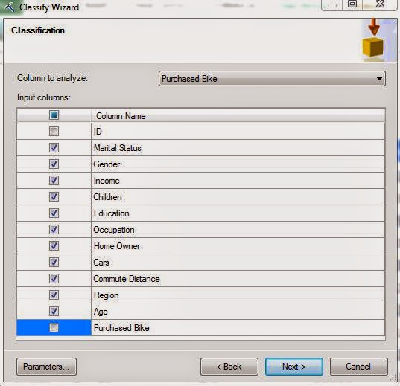The image size is (400, 386).
Task: Select the Cars row text
Action: (x=101, y=263)
